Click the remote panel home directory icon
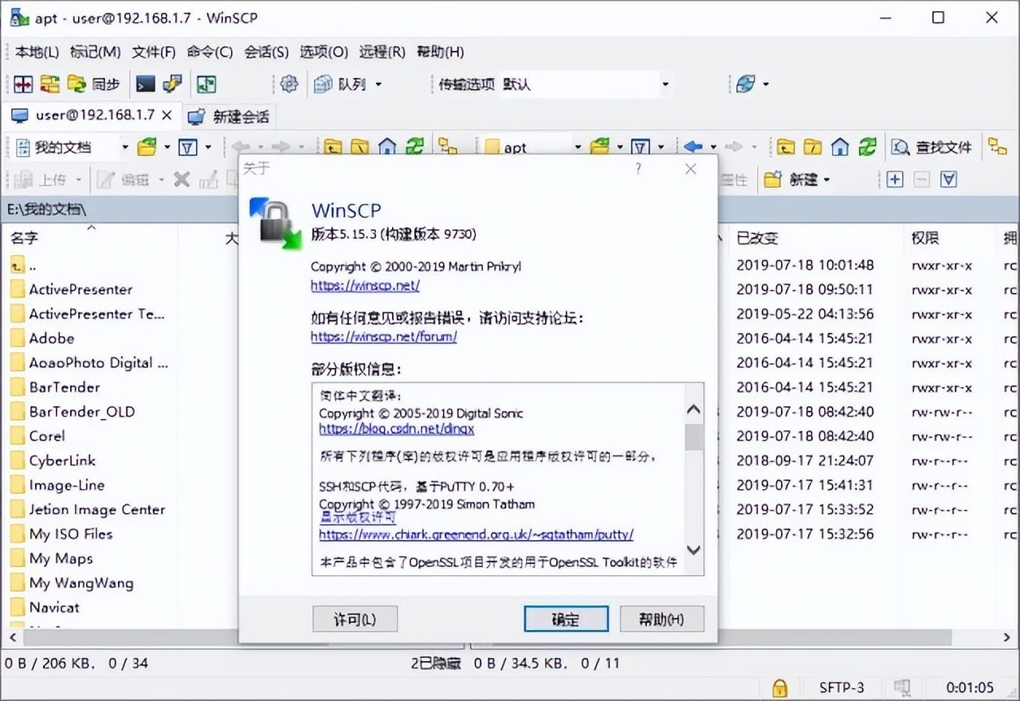This screenshot has height=701, width=1020. coord(840,147)
